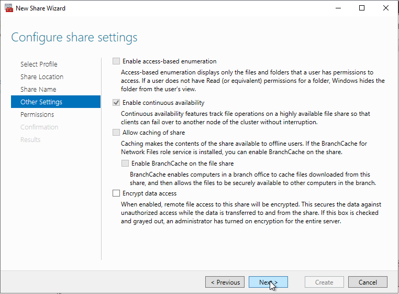Click the New Share Wizard title bar icon
Screen dimensions: 399x294
8,8
